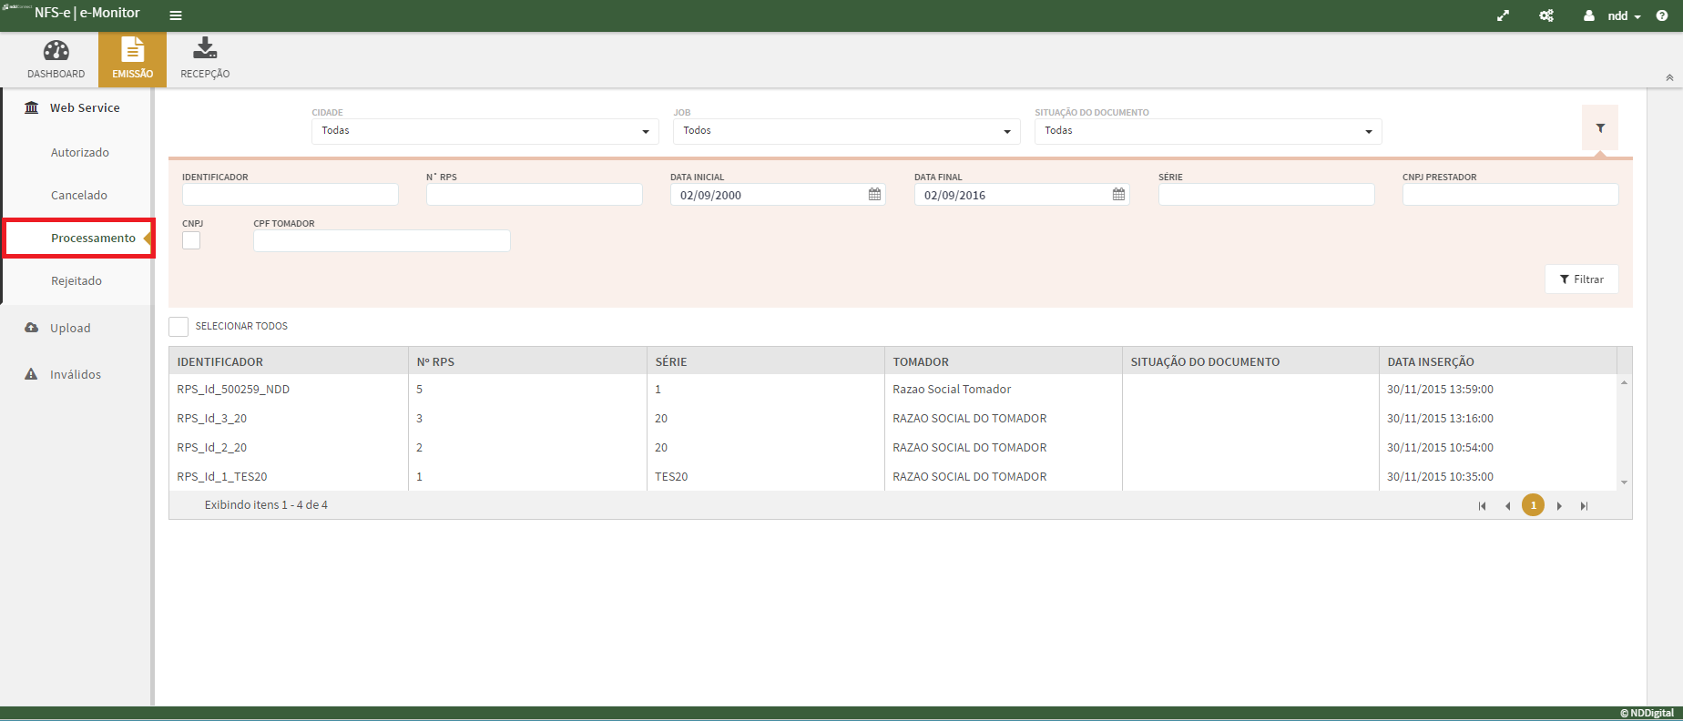Click the help question mark icon
Screen dimensions: 1683x721
click(x=1662, y=15)
